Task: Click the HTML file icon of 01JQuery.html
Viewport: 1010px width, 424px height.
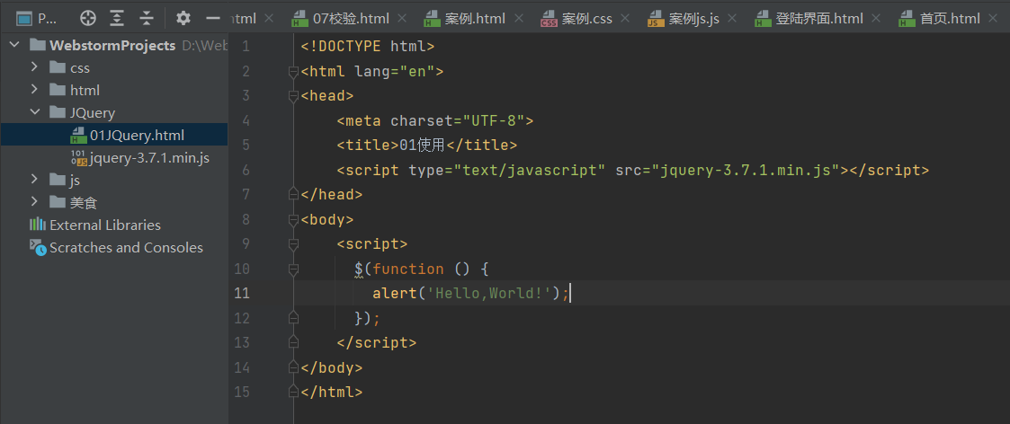Action: tap(78, 135)
